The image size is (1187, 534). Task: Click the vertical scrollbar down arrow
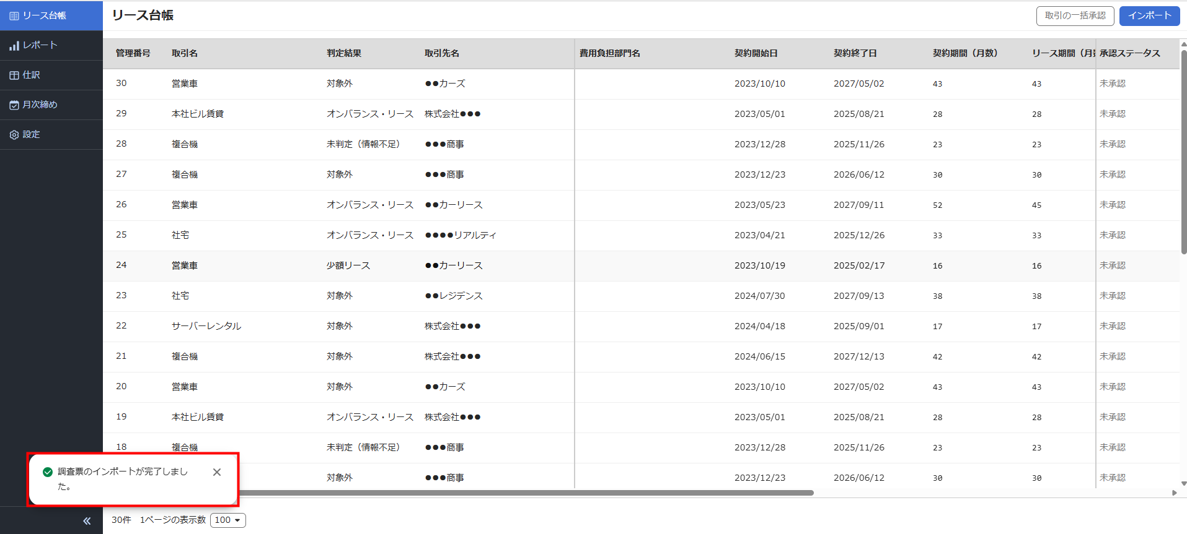click(x=1183, y=484)
